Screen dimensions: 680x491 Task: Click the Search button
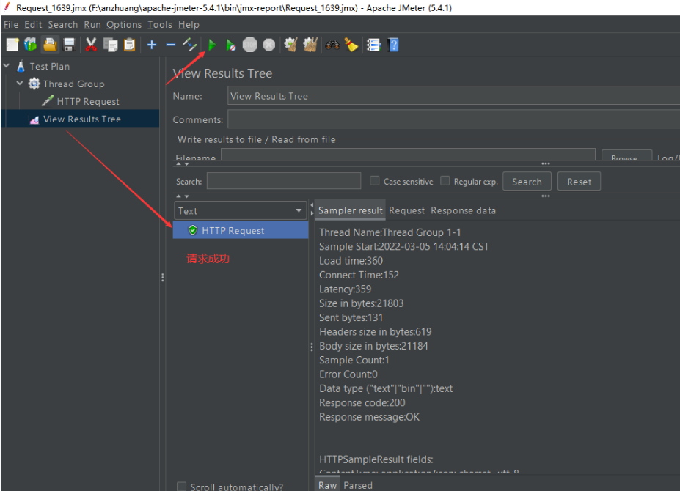point(527,182)
